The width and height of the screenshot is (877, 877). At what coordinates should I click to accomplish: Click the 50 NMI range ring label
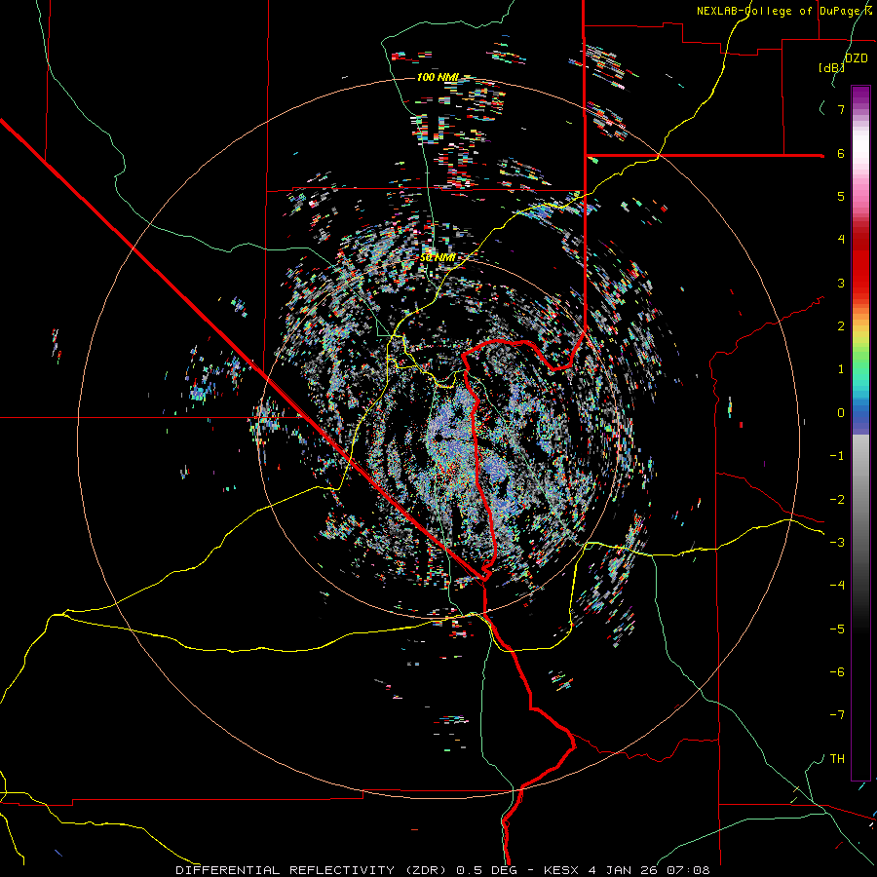(438, 257)
